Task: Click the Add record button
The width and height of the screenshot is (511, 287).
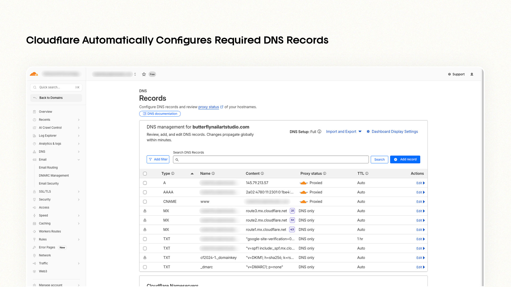Action: (405, 159)
